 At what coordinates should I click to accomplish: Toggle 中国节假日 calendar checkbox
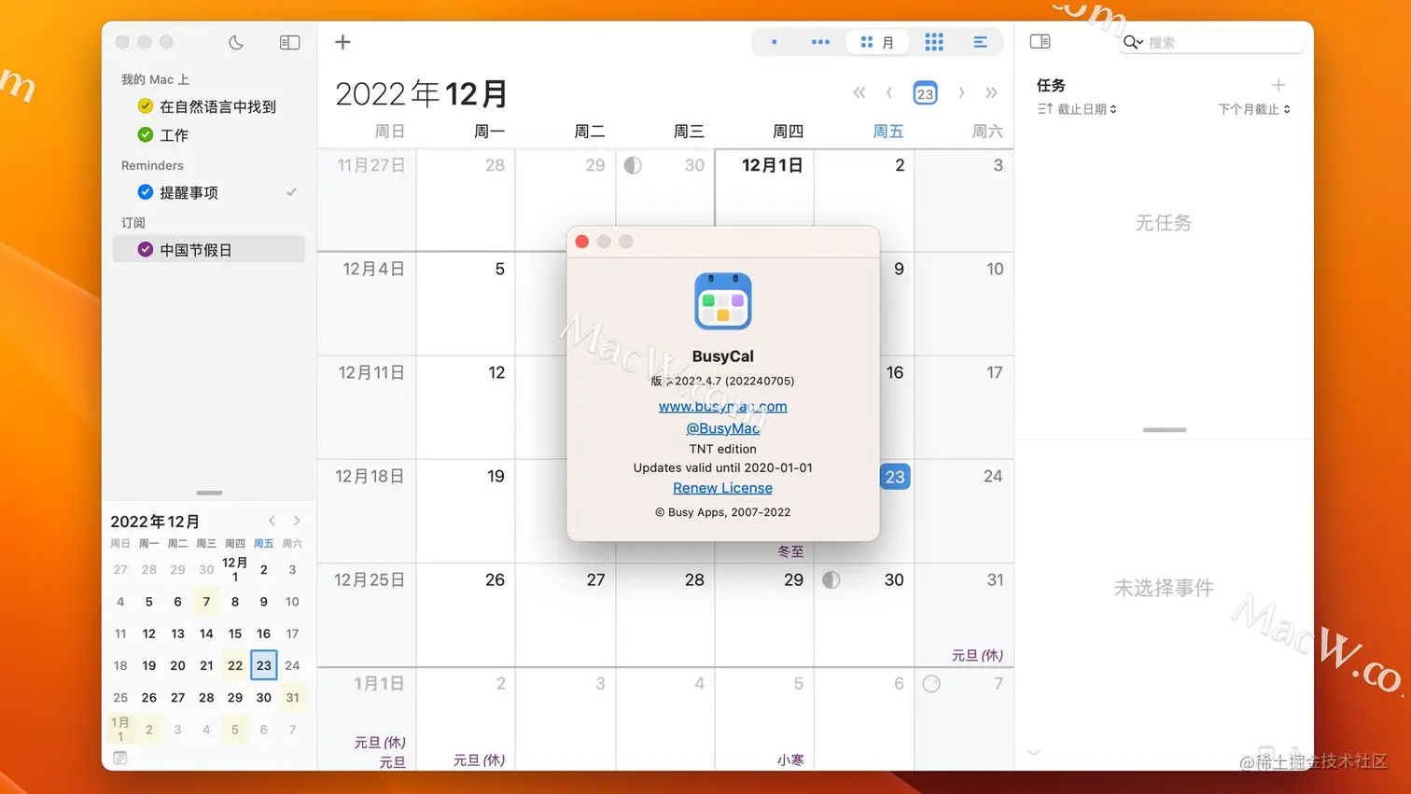[146, 249]
